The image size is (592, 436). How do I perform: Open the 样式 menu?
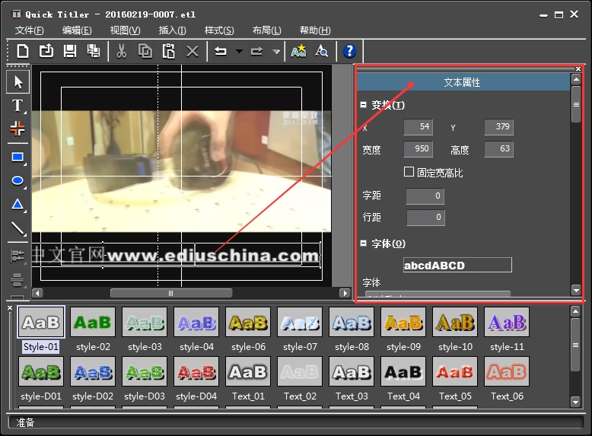219,30
